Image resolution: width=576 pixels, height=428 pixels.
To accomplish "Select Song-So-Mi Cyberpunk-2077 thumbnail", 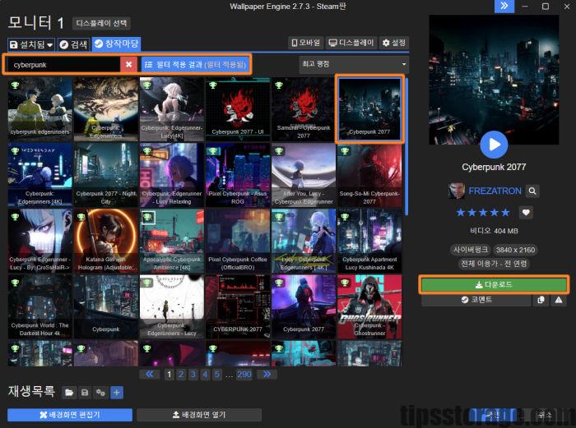I will pos(369,175).
